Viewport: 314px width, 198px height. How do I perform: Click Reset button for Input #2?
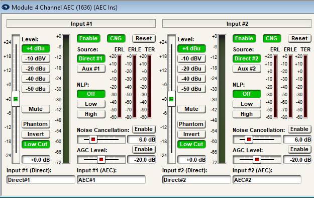point(299,38)
